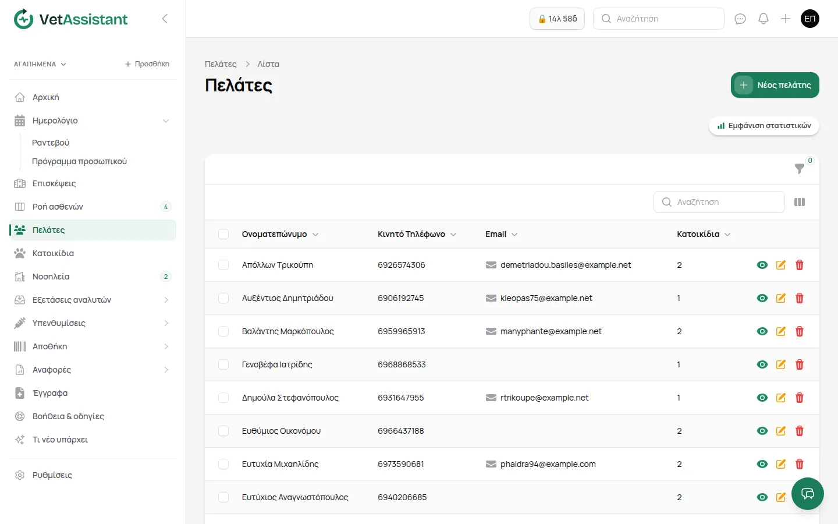Sort by the Ονοματεπώνυμο column header
Image resolution: width=838 pixels, height=524 pixels.
(280, 234)
